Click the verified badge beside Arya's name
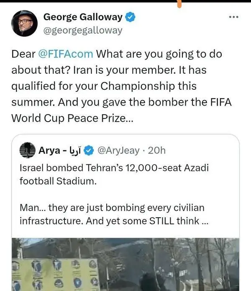 click(88, 150)
